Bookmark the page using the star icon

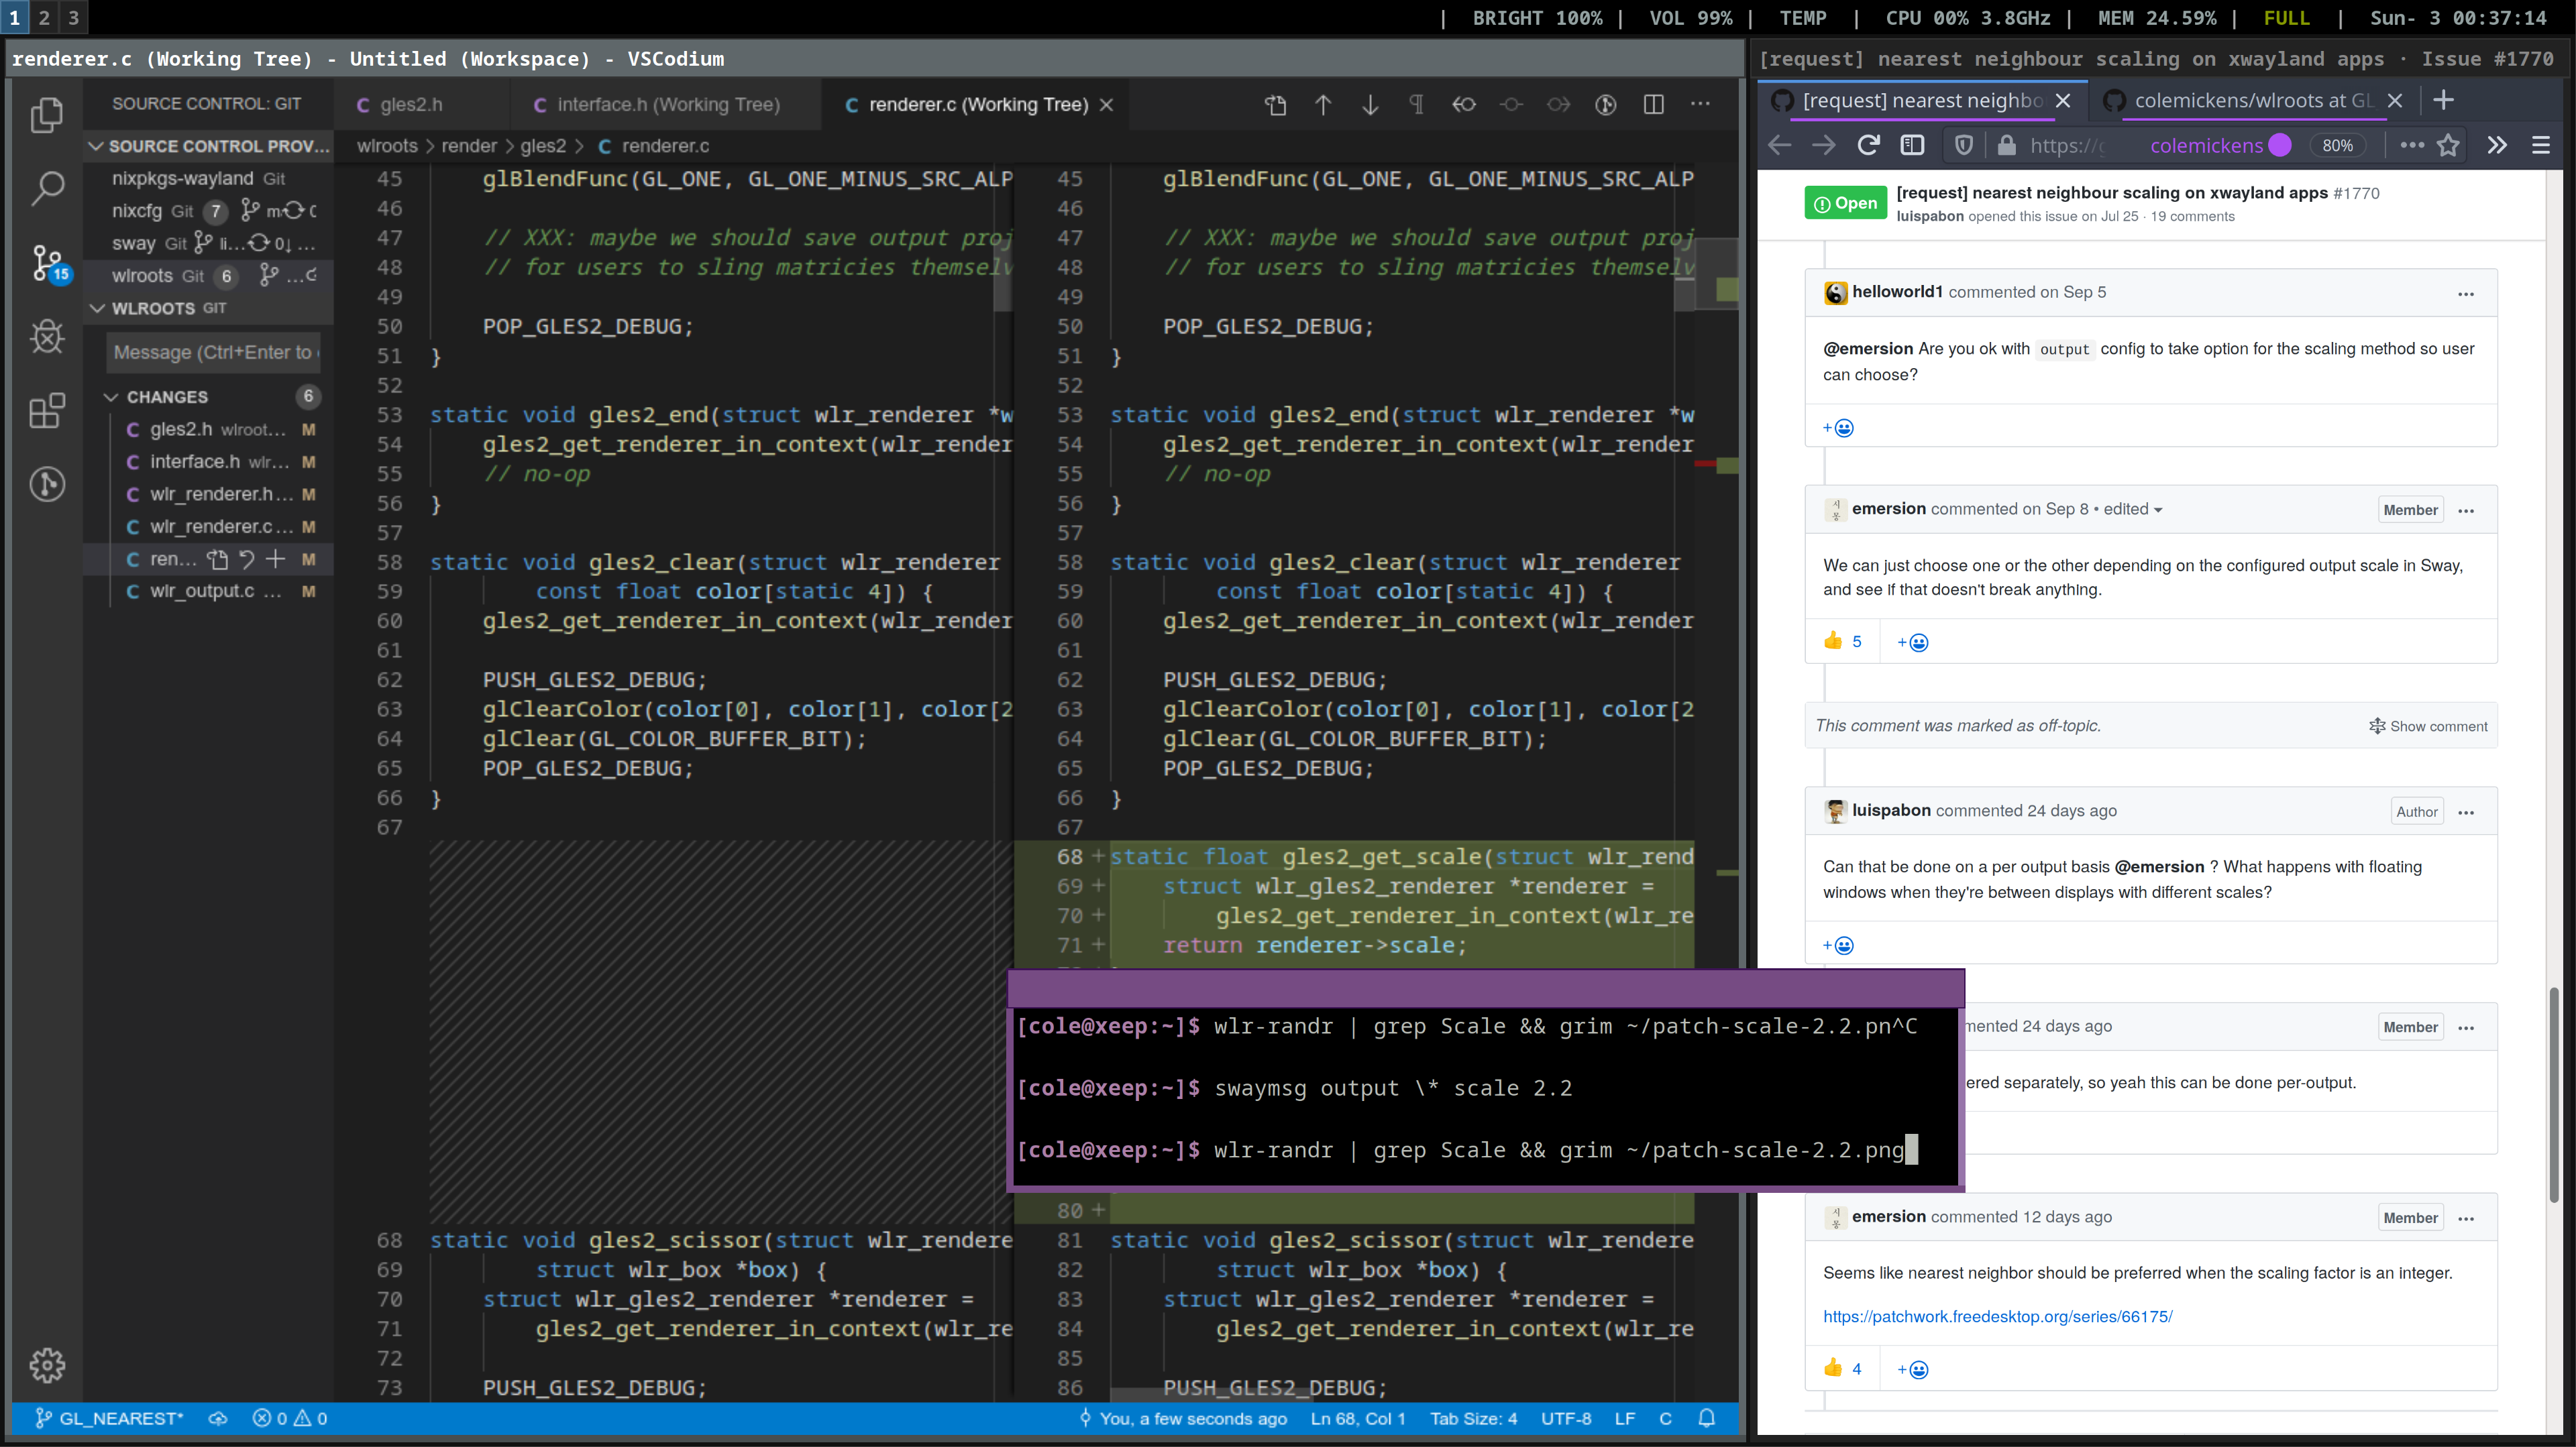coord(2448,145)
